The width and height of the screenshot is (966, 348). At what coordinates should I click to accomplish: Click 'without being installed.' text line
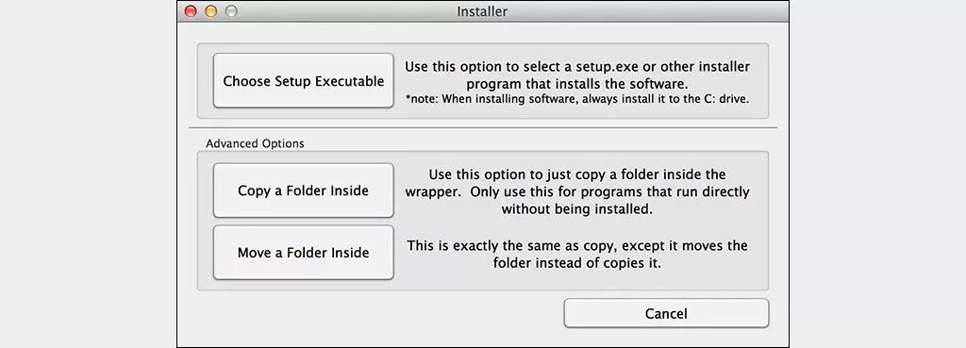(x=576, y=208)
